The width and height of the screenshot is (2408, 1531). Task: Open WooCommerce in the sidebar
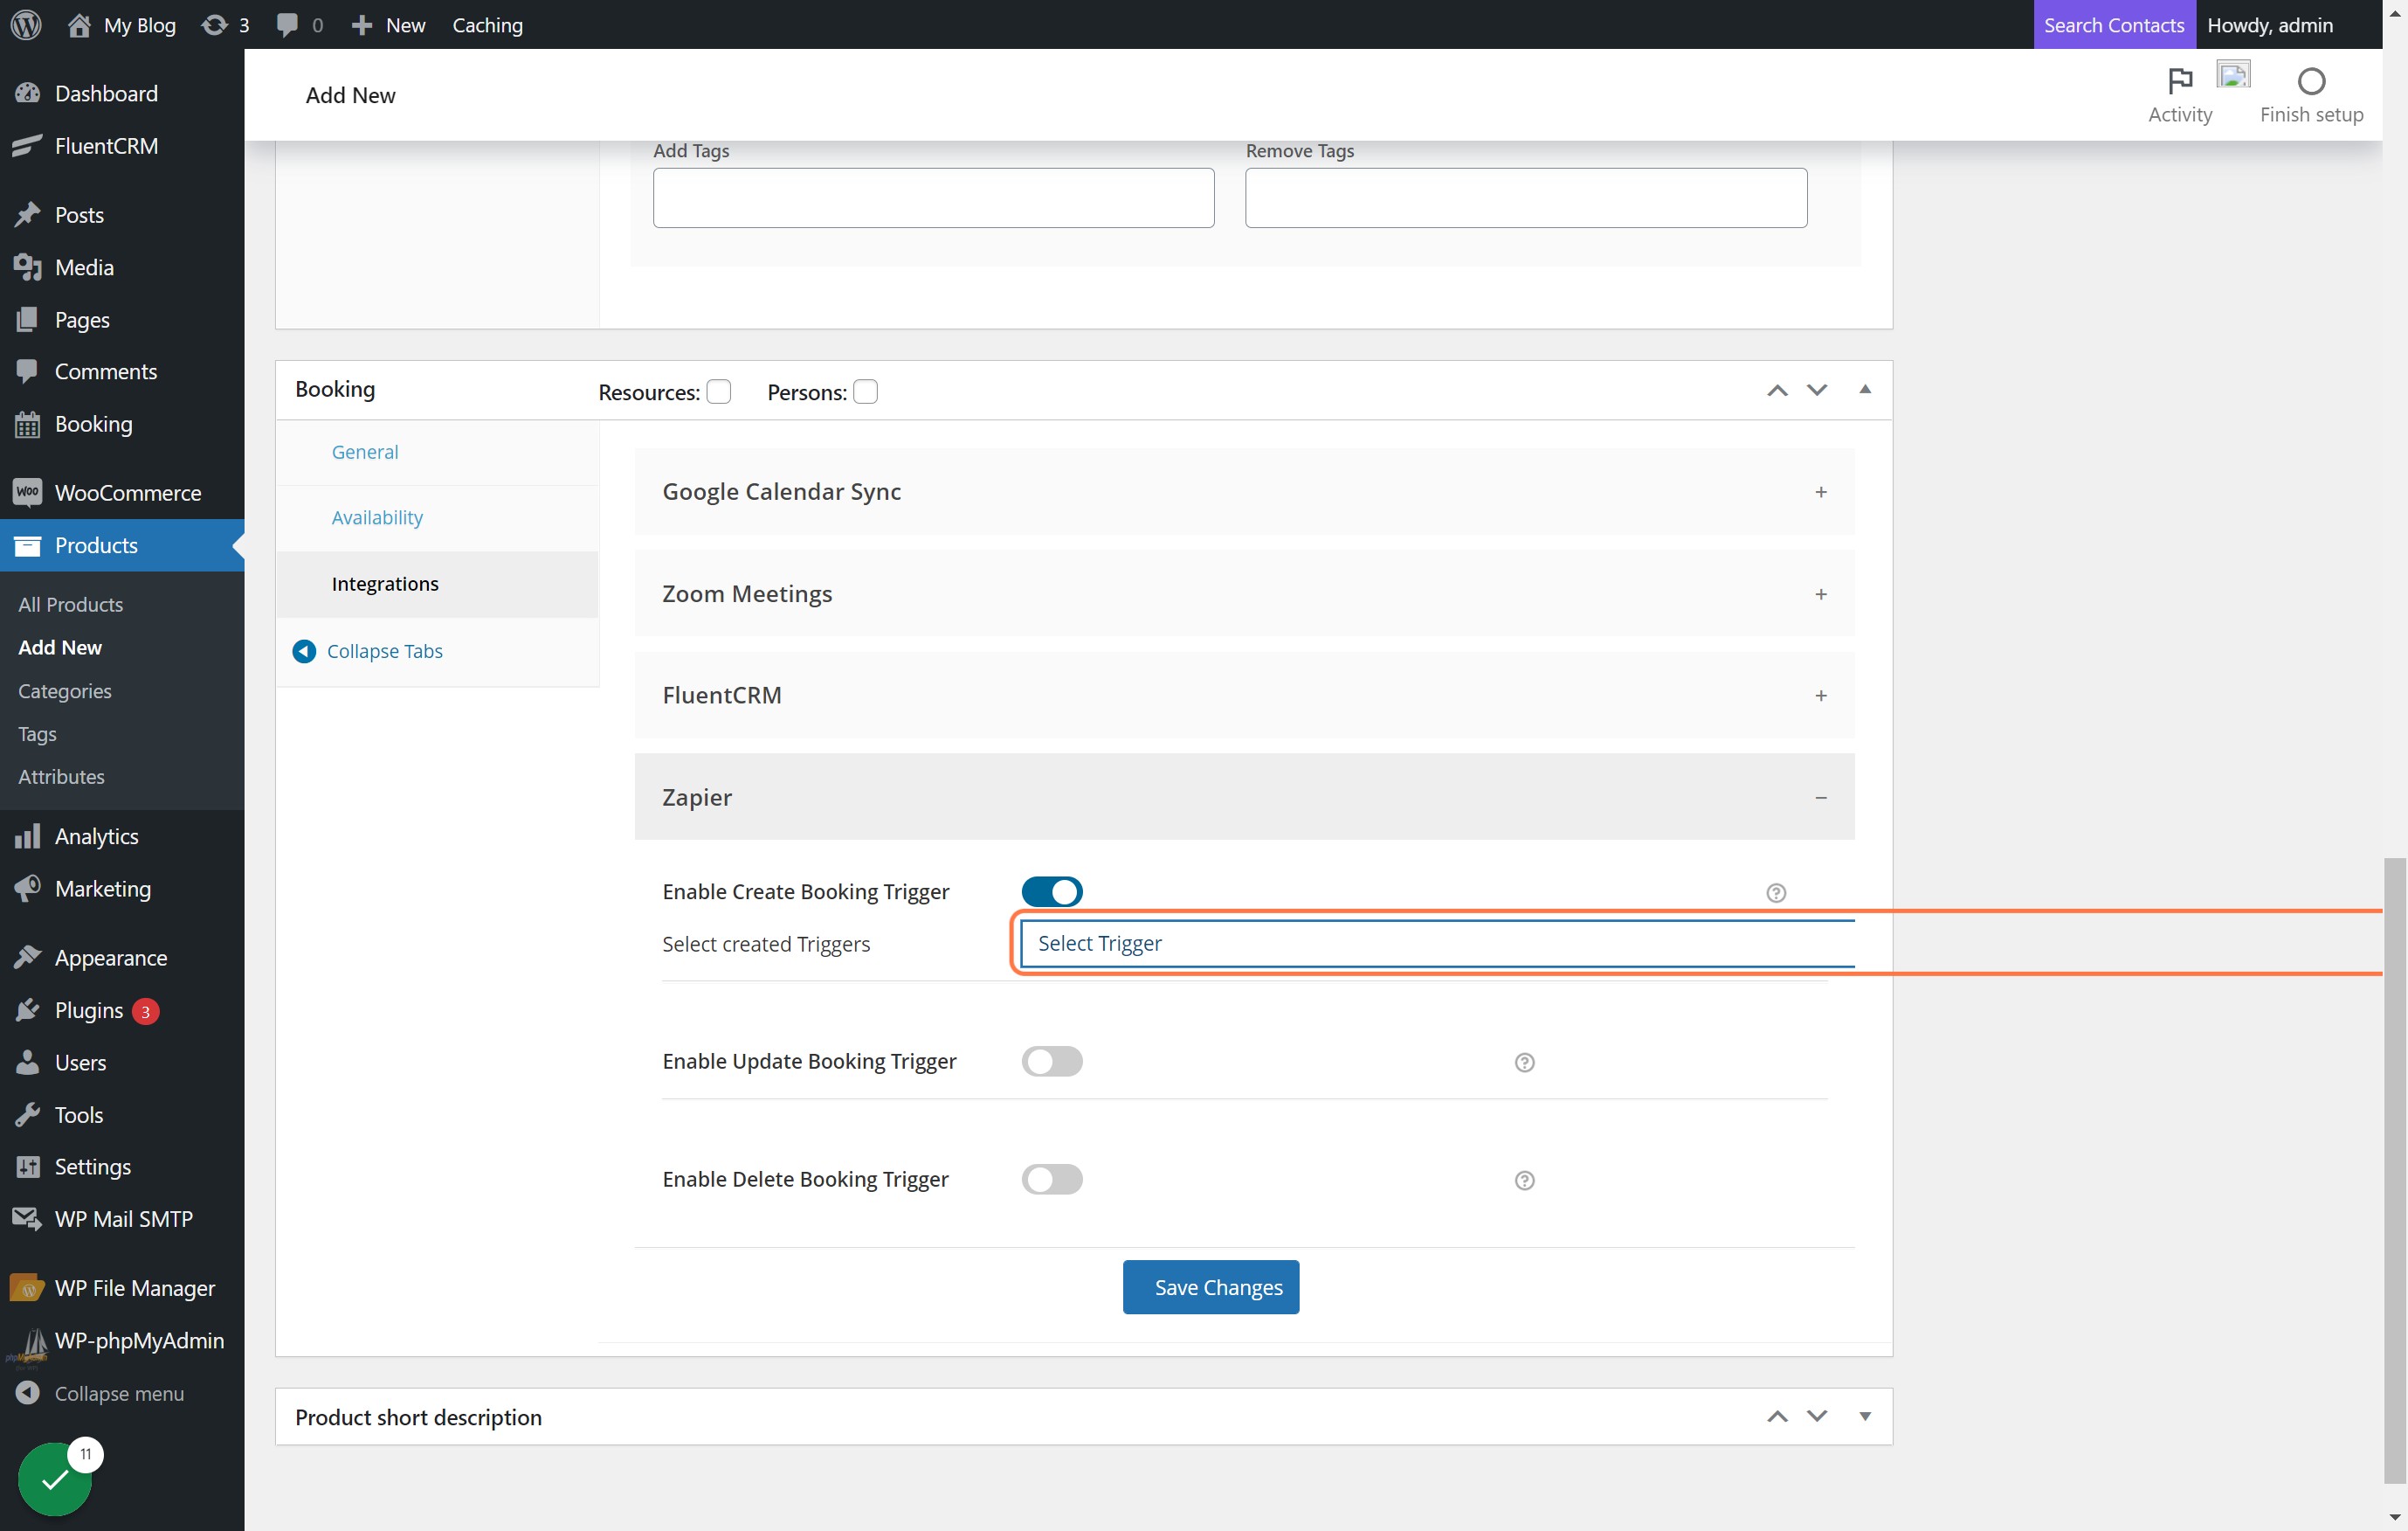[x=122, y=492]
